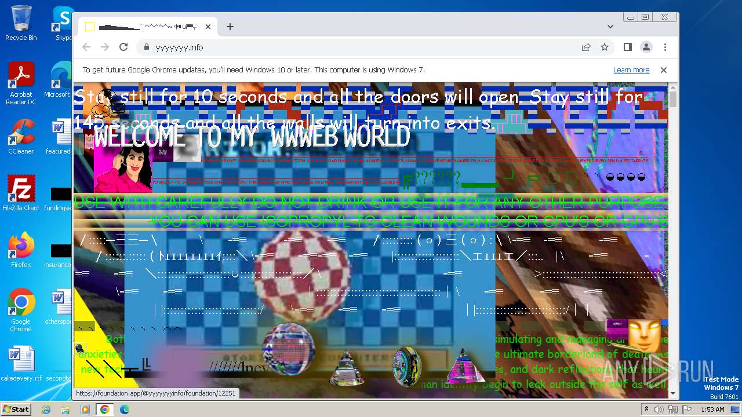
Task: Open File Explorer from taskbar
Action: [66, 409]
